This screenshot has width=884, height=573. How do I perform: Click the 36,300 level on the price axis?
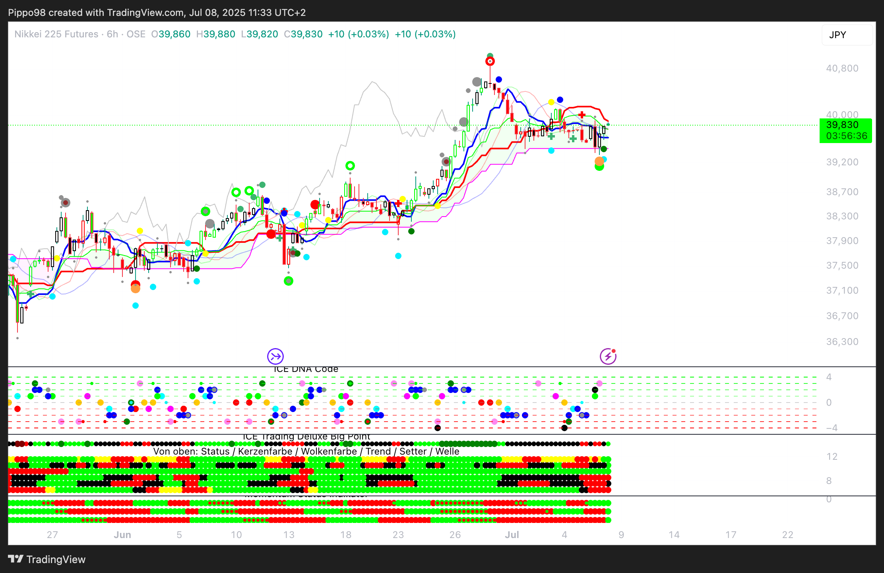tap(842, 342)
